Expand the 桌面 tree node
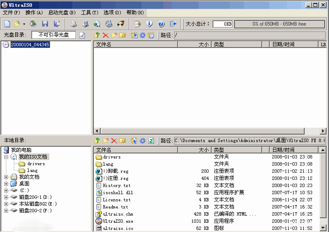329x232 pixels. pyautogui.click(x=6, y=184)
